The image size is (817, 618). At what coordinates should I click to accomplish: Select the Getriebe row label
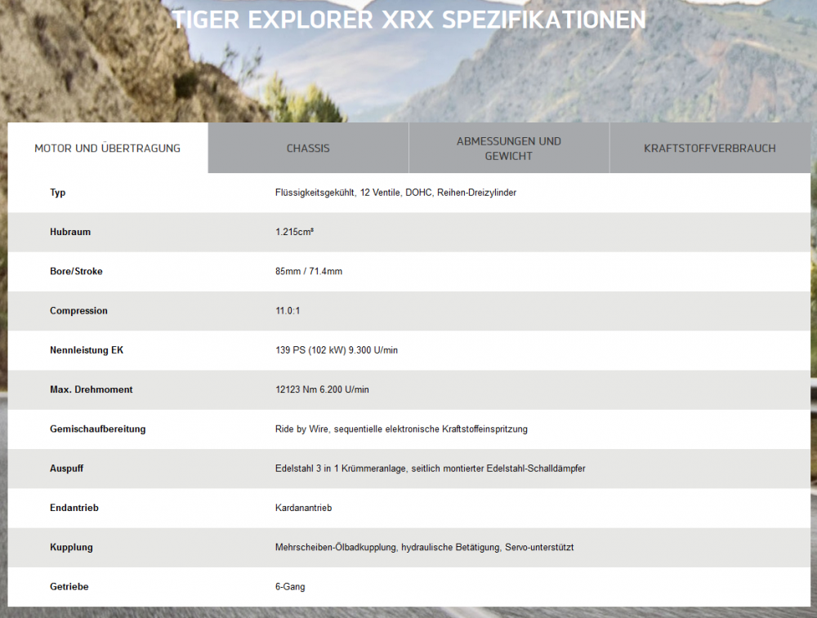coord(69,586)
